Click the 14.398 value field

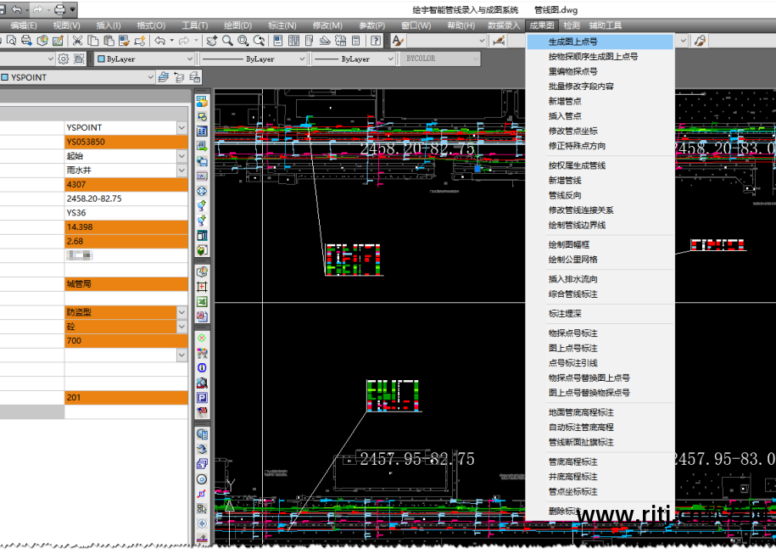pos(126,227)
